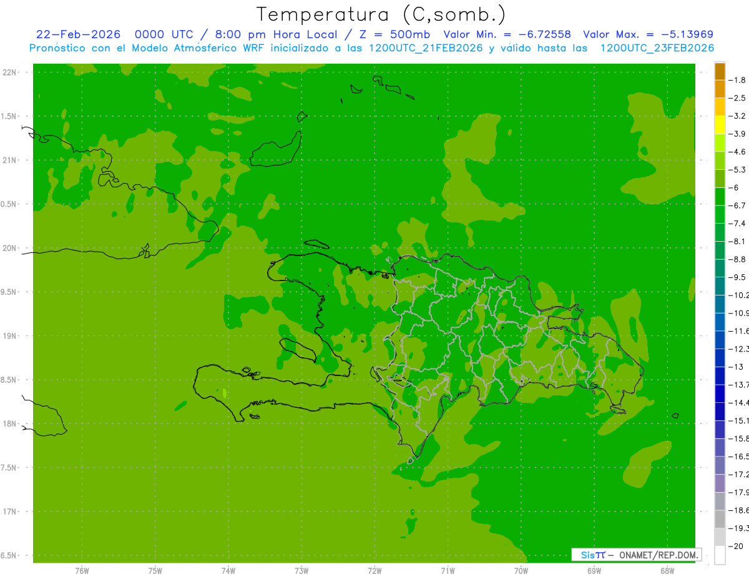The image size is (749, 579).
Task: Click the '76W' longitude label
Action: coord(82,571)
